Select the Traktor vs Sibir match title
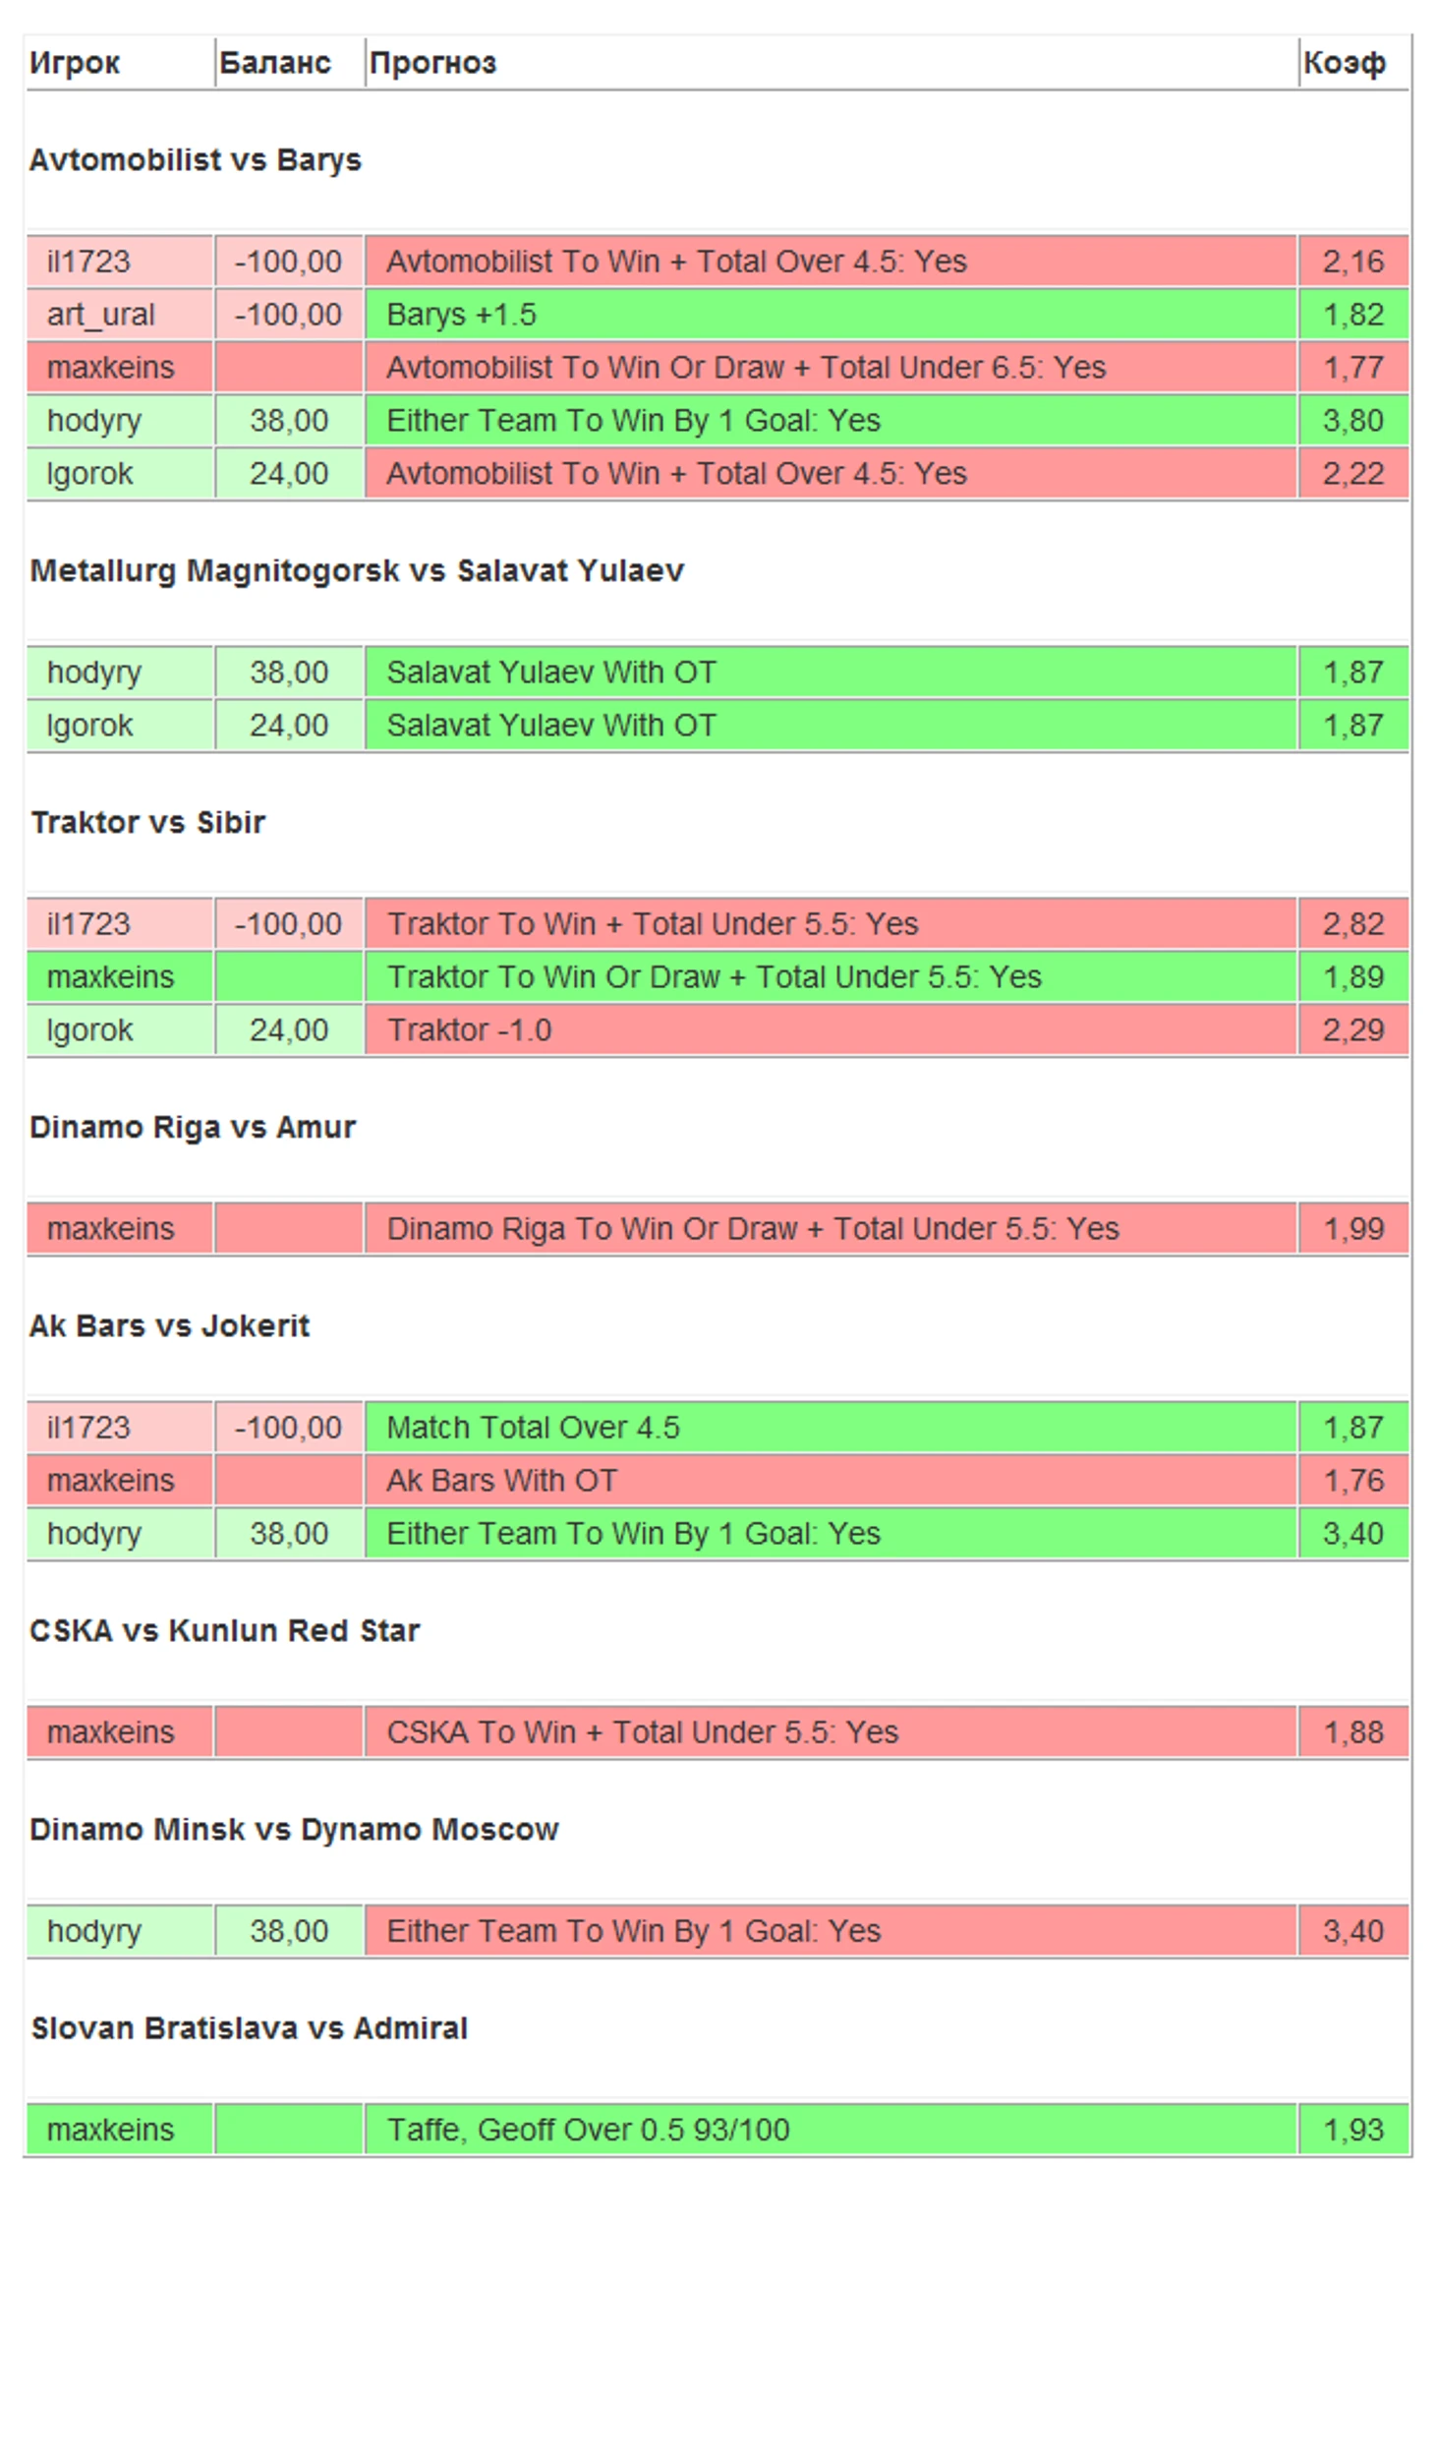Viewport: 1435px width, 2462px height. 147,822
